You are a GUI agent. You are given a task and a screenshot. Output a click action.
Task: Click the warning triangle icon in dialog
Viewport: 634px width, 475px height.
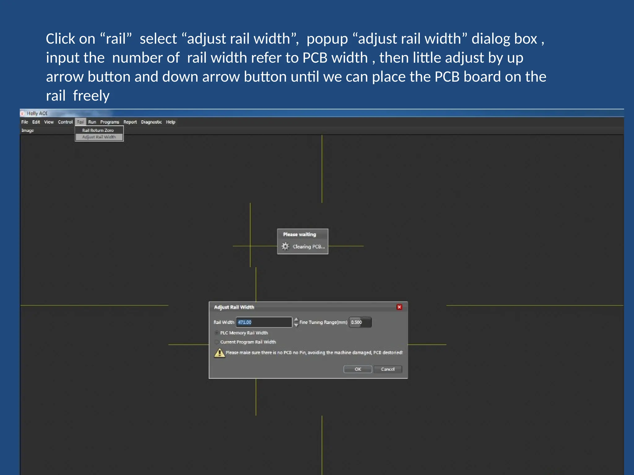pos(219,353)
